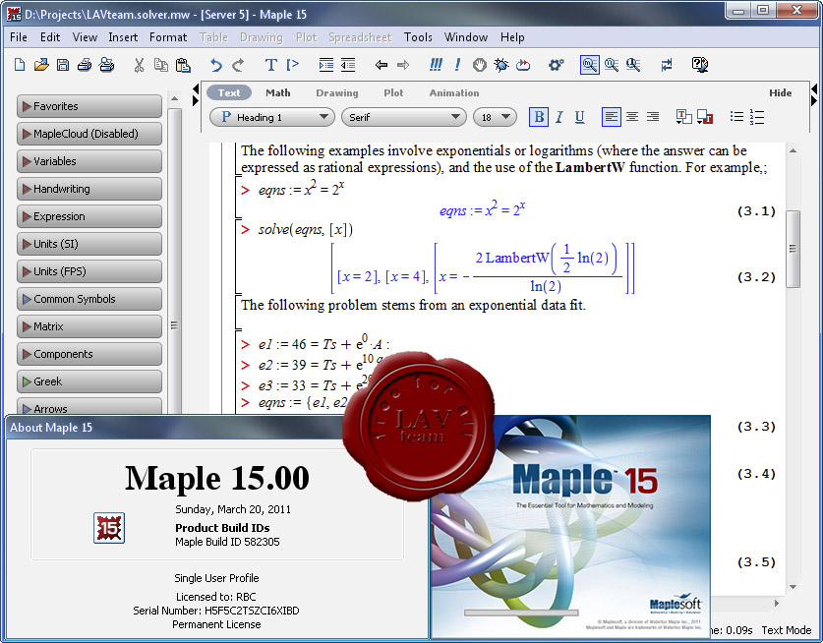Image resolution: width=823 pixels, height=643 pixels.
Task: Open quick help question mark icon
Action: [700, 65]
